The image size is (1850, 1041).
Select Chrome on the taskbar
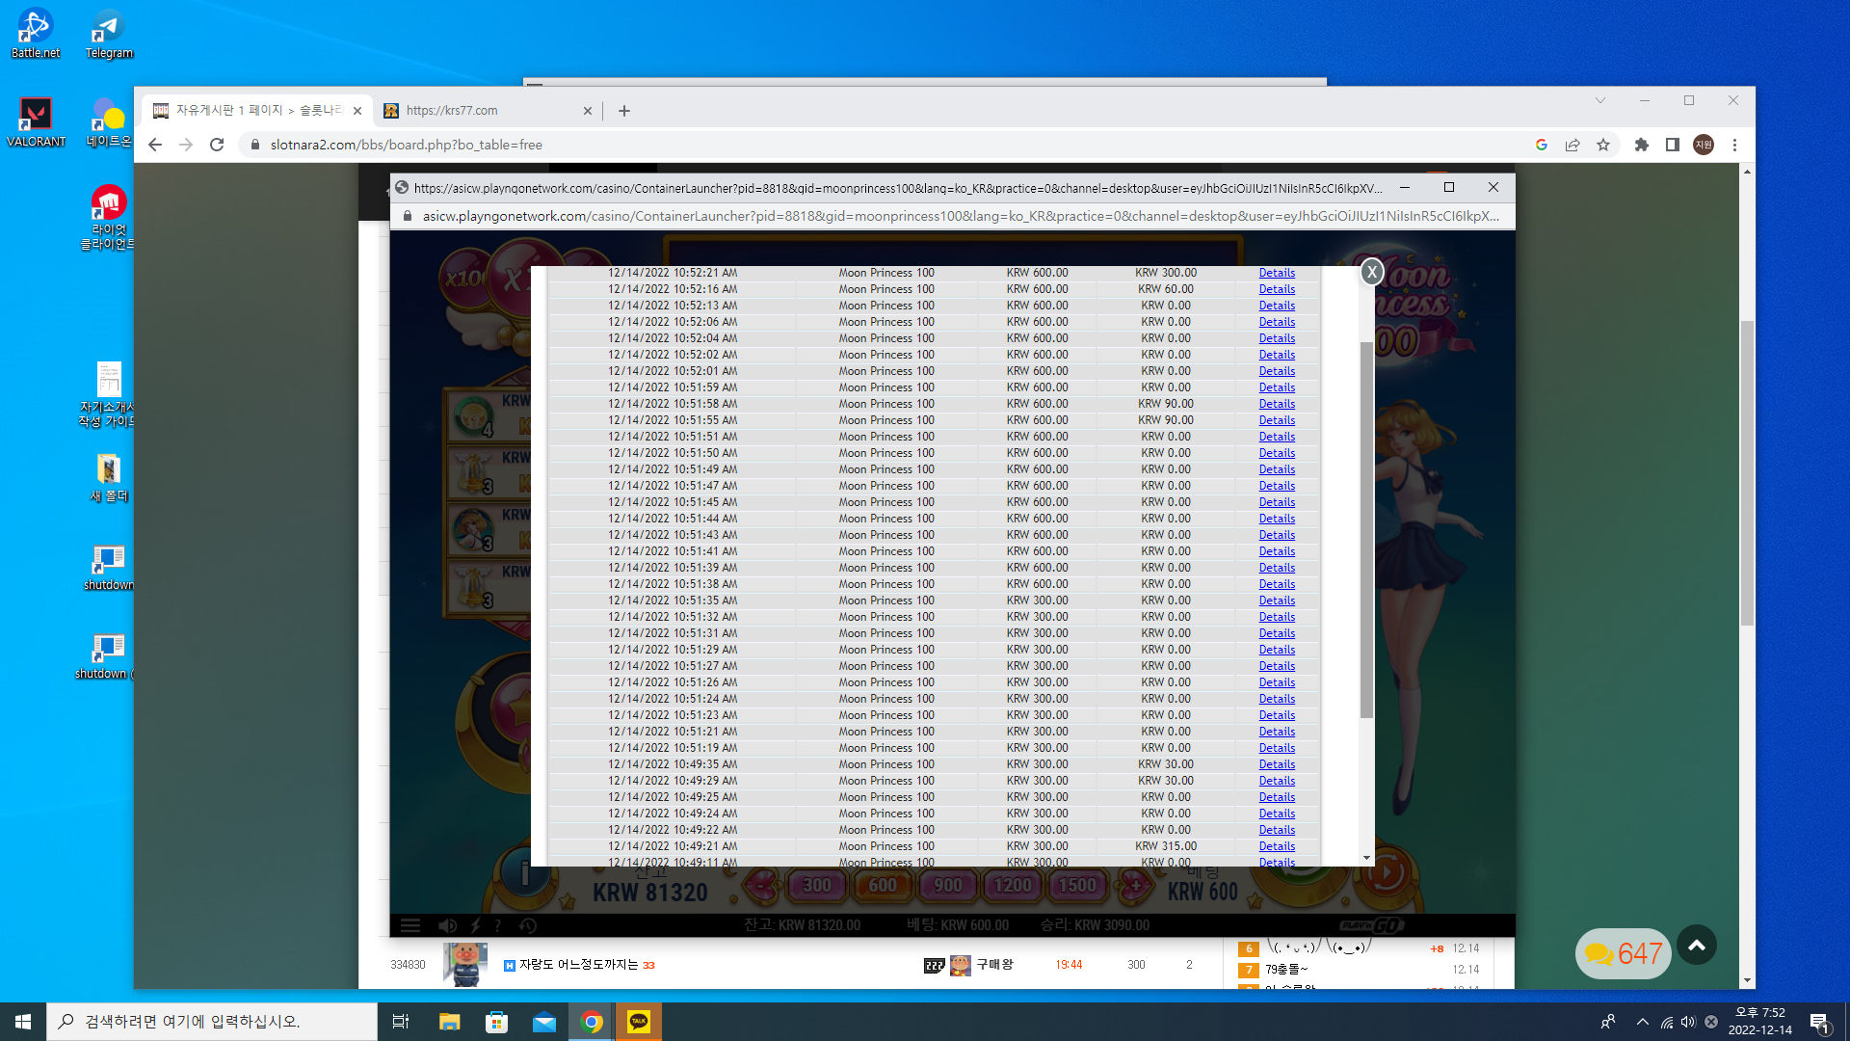[x=592, y=1022]
